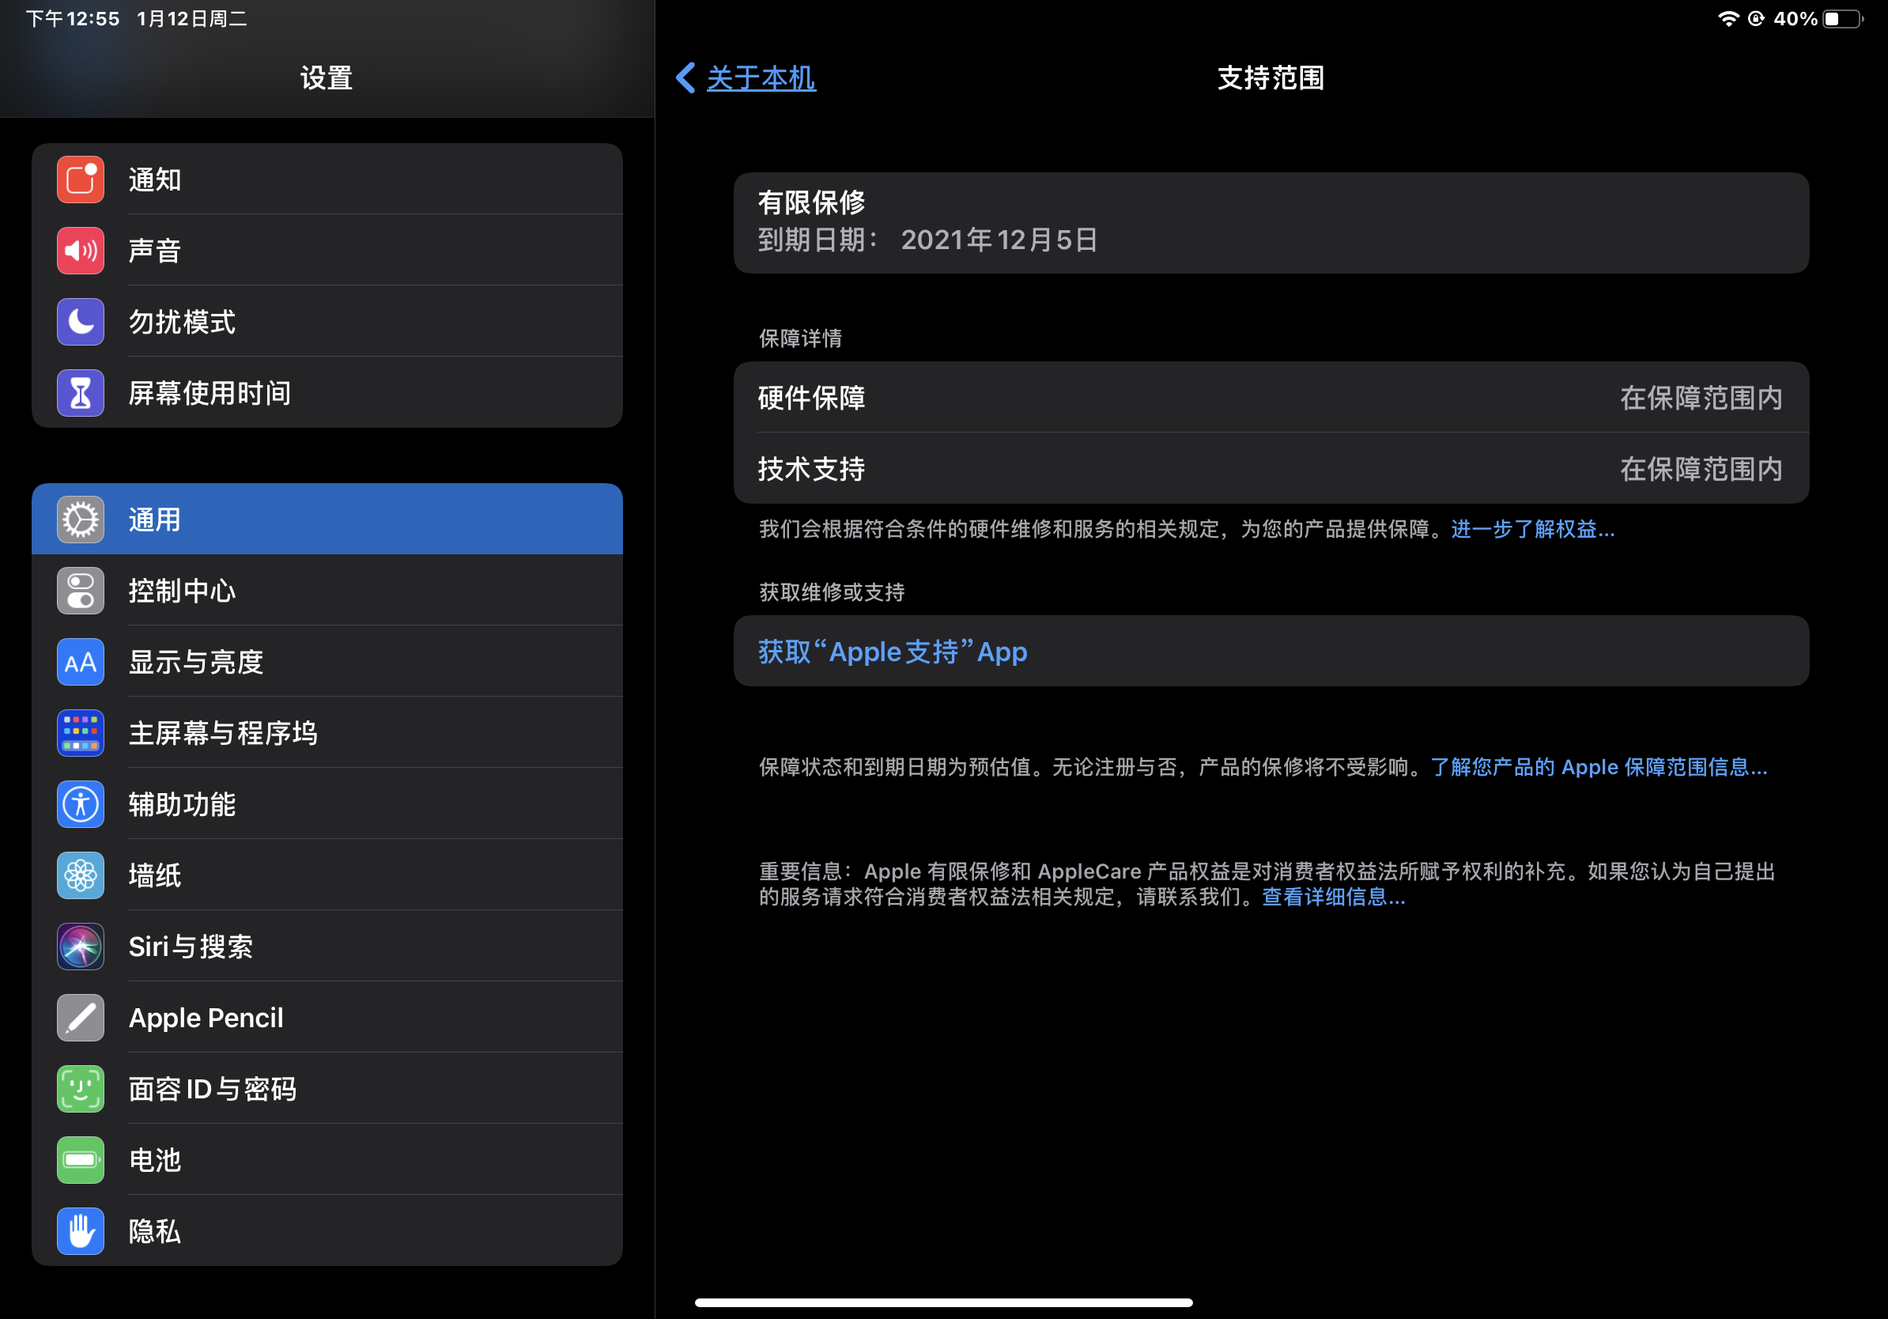
Task: Open Do Not Disturb via the moon icon
Action: [x=80, y=323]
